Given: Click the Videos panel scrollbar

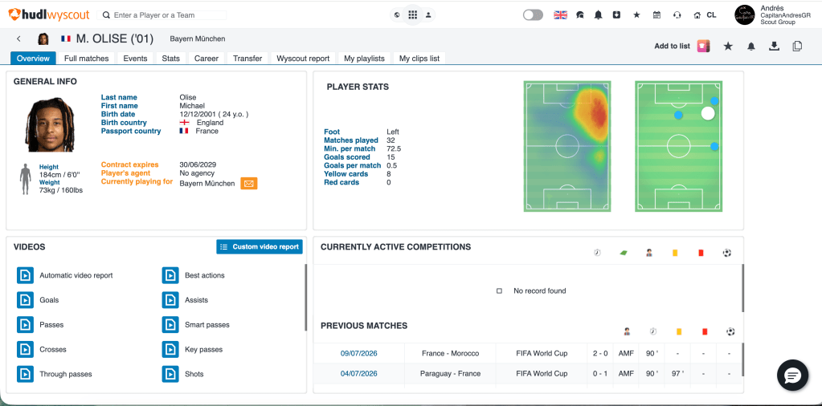Looking at the screenshot, I should tap(305, 297).
